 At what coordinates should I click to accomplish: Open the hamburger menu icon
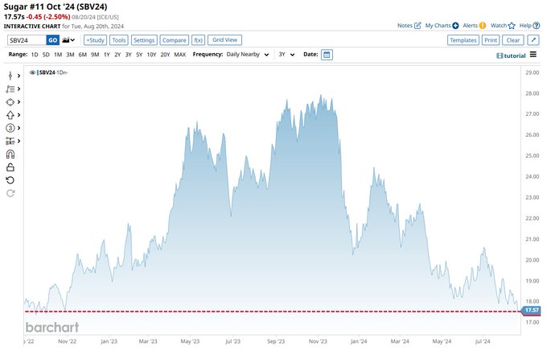click(533, 55)
